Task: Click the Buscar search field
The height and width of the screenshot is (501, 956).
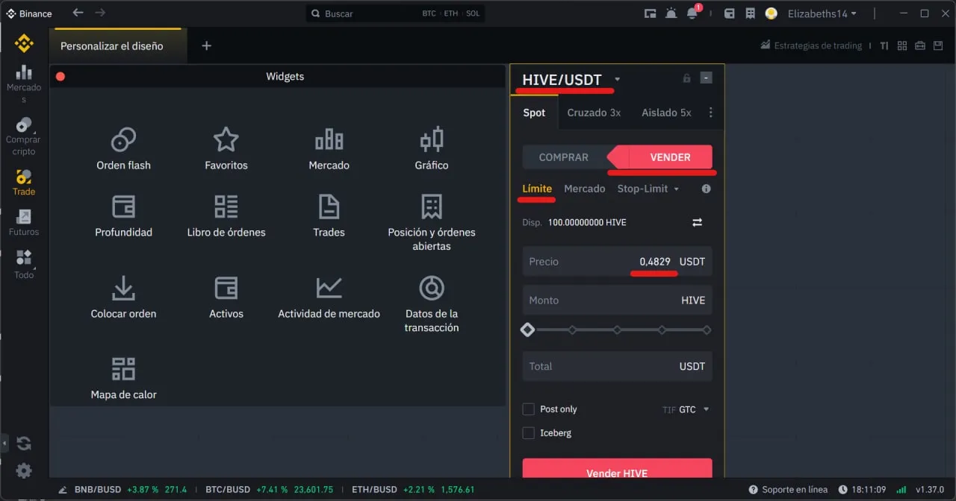Action: coord(395,13)
